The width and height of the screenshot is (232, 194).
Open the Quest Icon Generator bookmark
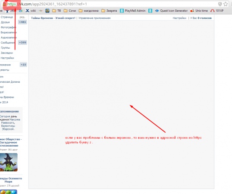171,11
